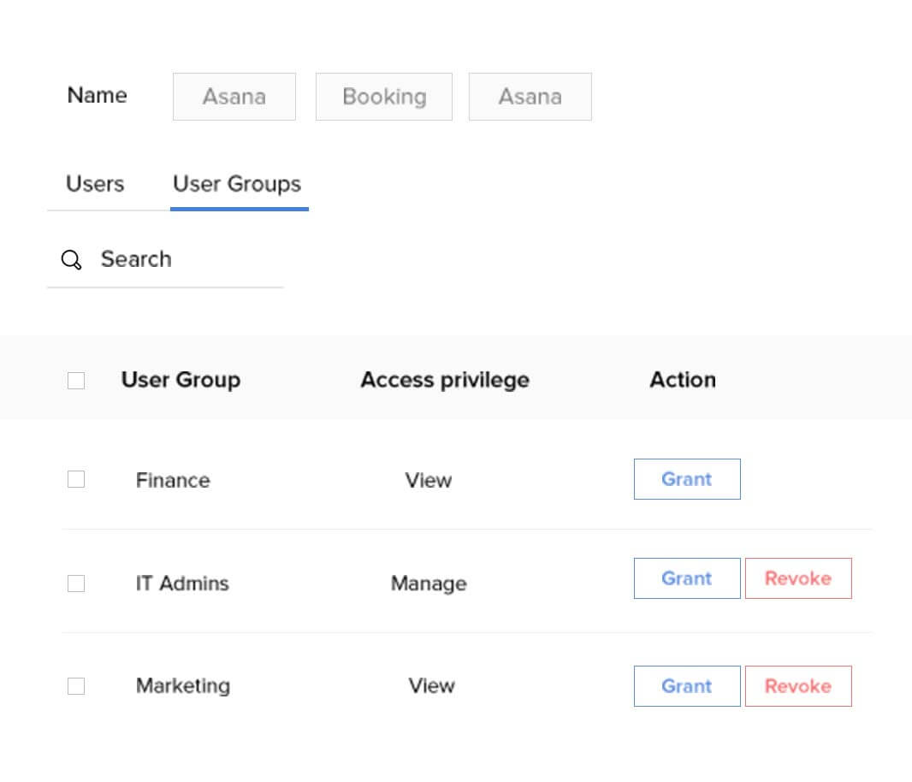
Task: Click the Name label
Action: (x=98, y=95)
